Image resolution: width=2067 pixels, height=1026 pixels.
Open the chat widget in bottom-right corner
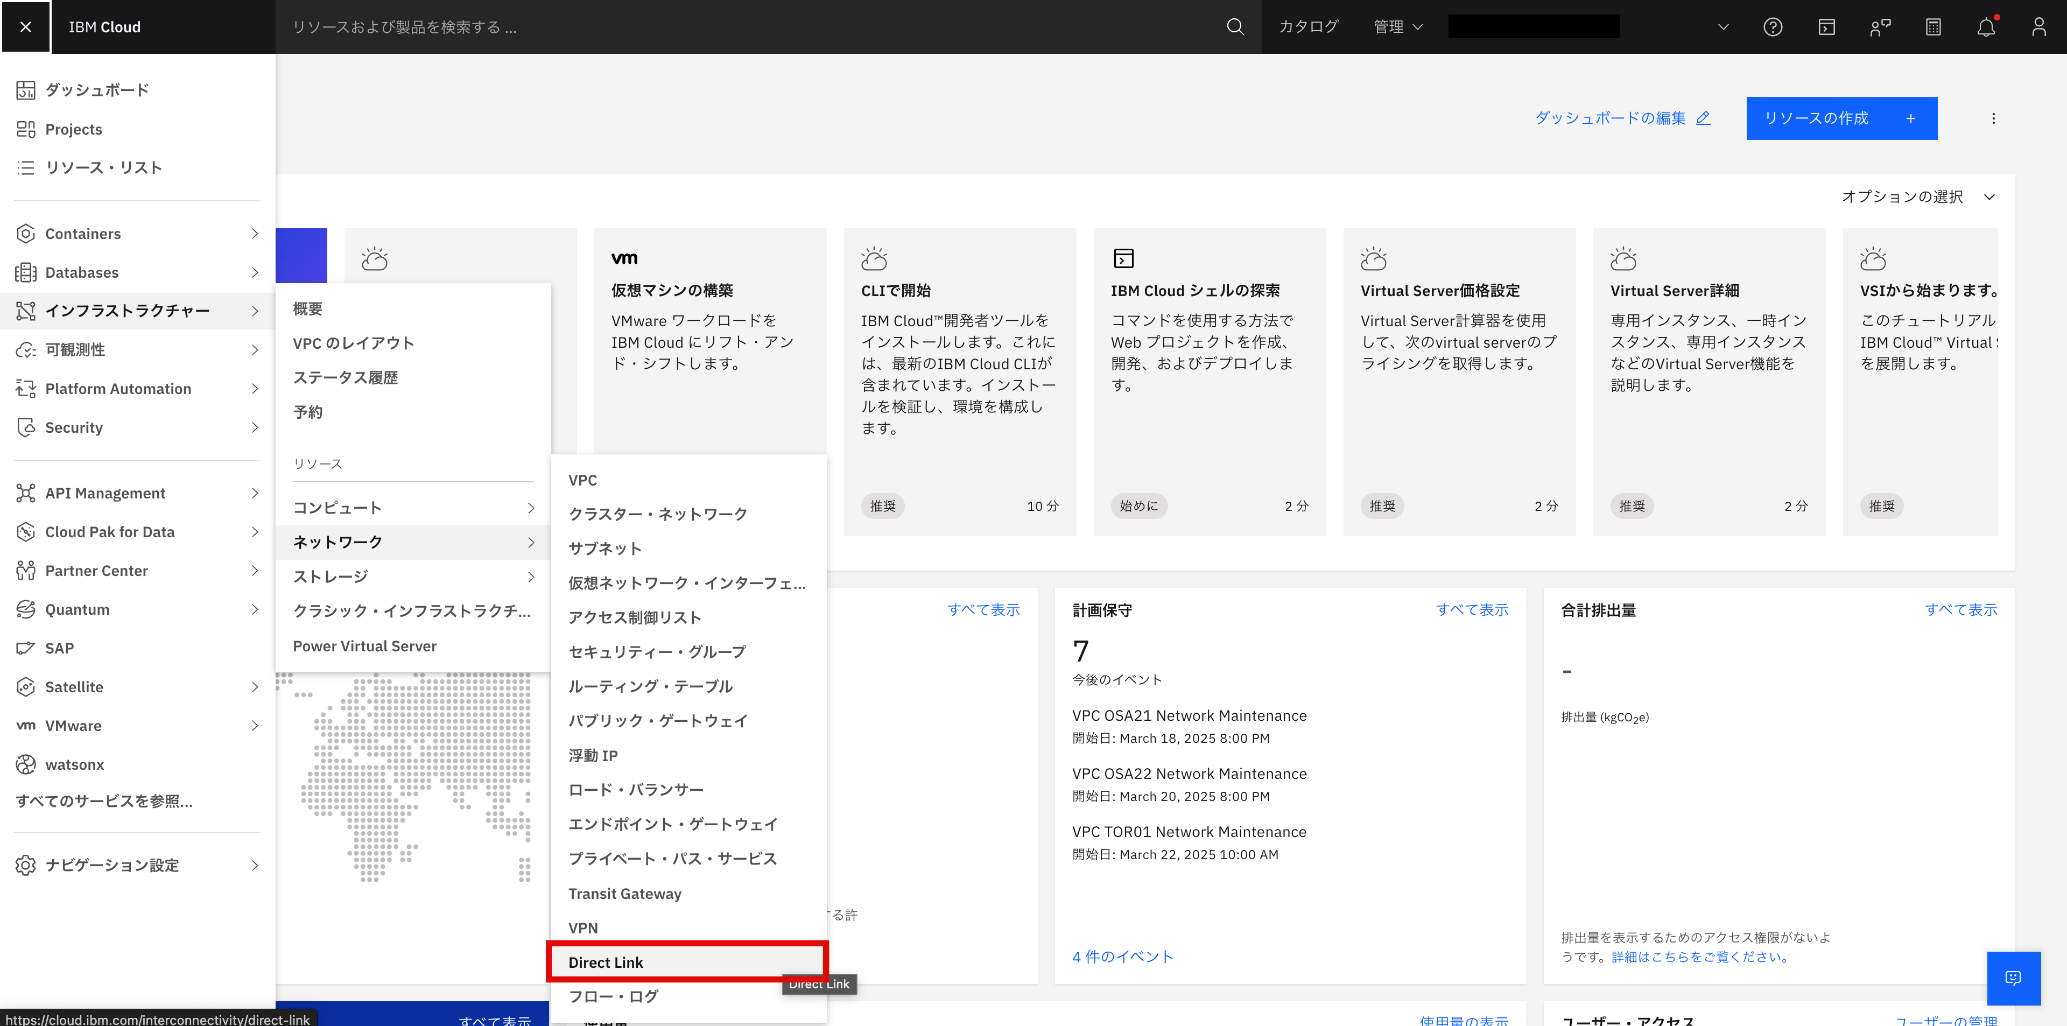2014,978
